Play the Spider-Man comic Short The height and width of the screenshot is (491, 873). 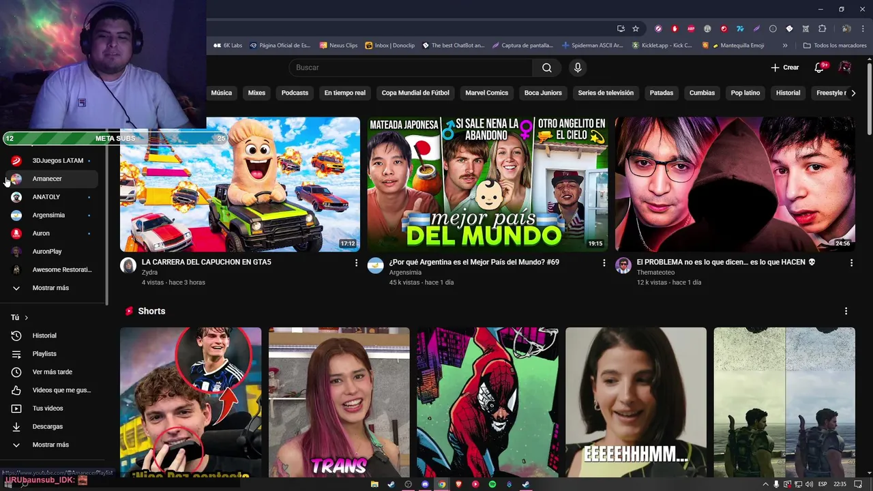pyautogui.click(x=488, y=402)
